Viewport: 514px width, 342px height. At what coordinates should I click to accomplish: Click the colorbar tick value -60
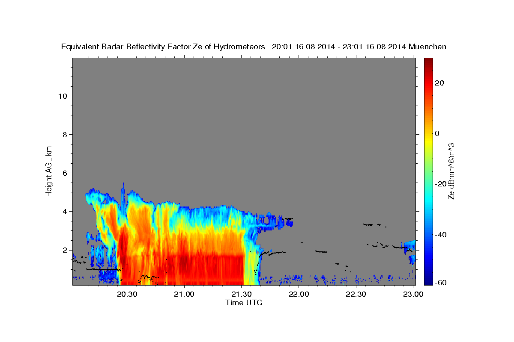pyautogui.click(x=440, y=283)
